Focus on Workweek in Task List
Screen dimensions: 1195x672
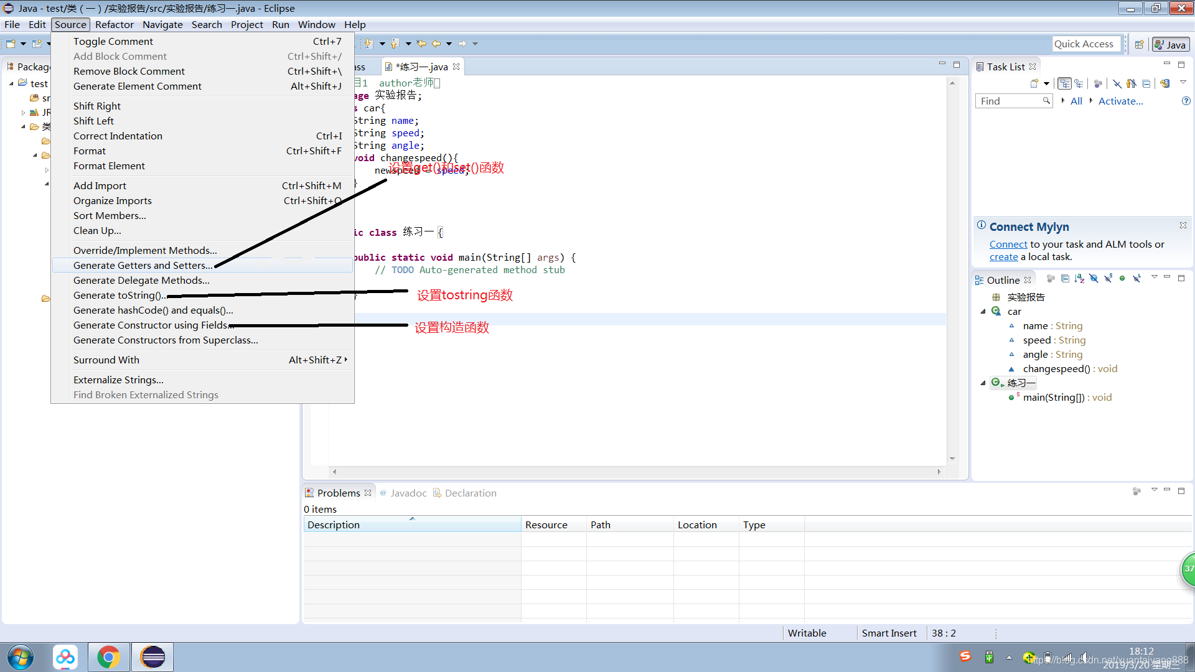(x=1098, y=83)
